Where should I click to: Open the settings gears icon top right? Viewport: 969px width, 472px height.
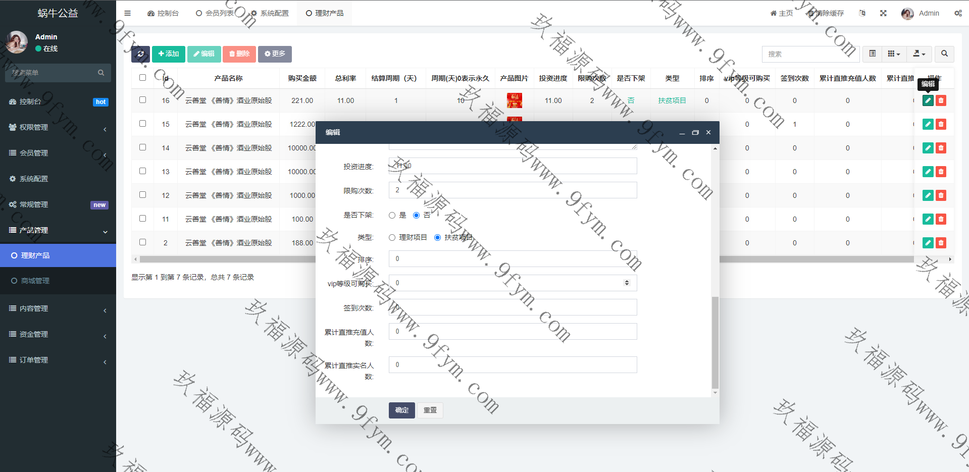957,13
